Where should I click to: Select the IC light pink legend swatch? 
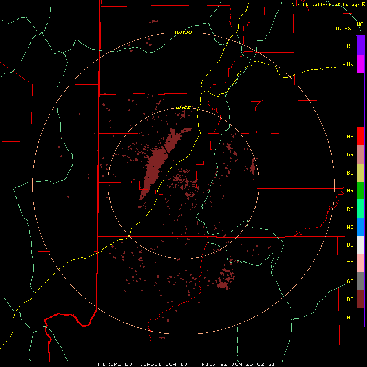point(360,263)
